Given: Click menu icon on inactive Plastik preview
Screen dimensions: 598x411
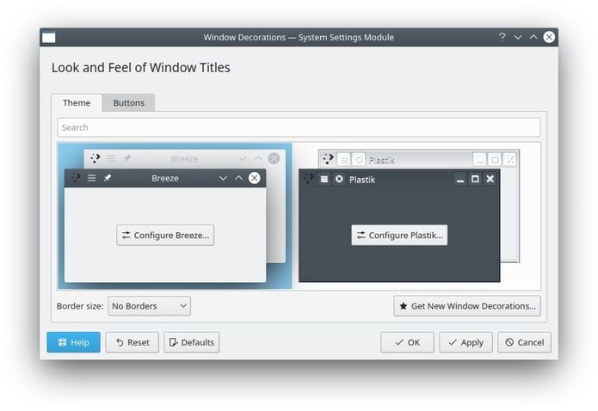Looking at the screenshot, I should click(343, 160).
